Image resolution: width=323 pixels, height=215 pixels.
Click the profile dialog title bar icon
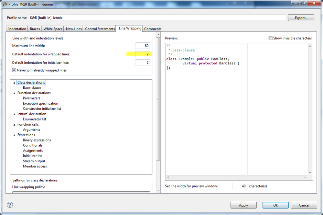(x=4, y=4)
